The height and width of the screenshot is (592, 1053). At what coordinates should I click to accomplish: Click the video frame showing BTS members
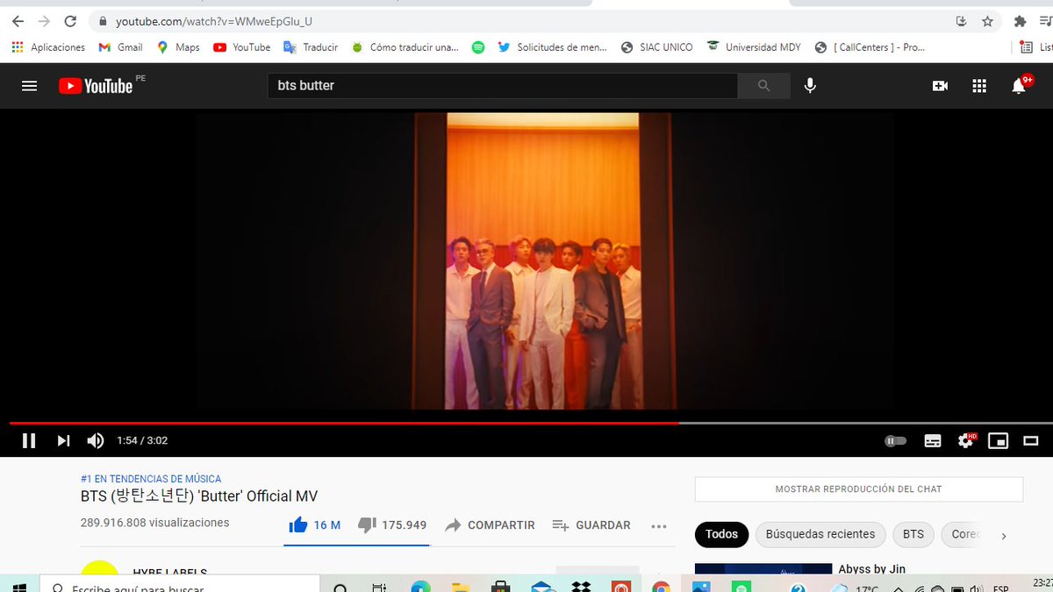(544, 261)
